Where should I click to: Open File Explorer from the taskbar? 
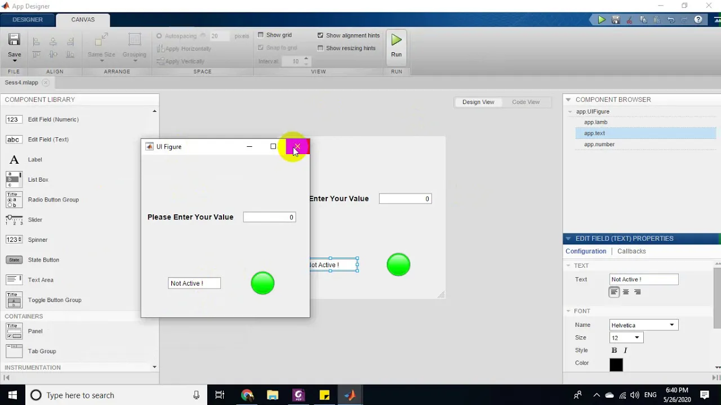(x=273, y=395)
